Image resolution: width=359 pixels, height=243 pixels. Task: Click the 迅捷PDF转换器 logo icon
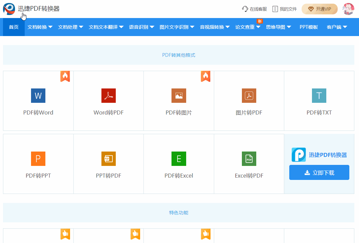click(9, 9)
